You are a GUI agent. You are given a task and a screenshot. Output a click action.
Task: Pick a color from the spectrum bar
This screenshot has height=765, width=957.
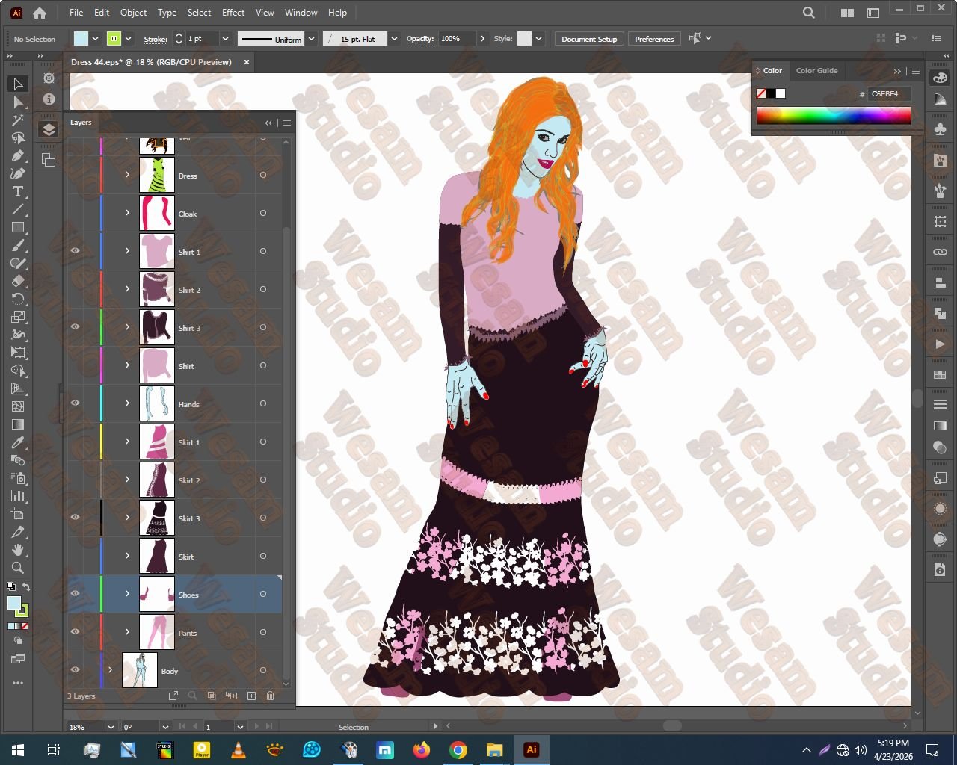834,115
